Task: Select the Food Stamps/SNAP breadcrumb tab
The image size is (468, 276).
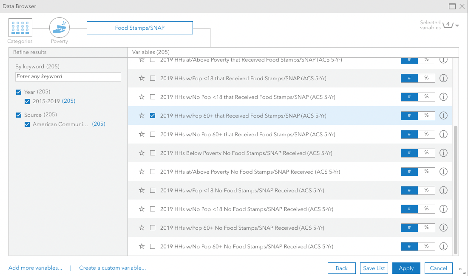Action: [140, 28]
